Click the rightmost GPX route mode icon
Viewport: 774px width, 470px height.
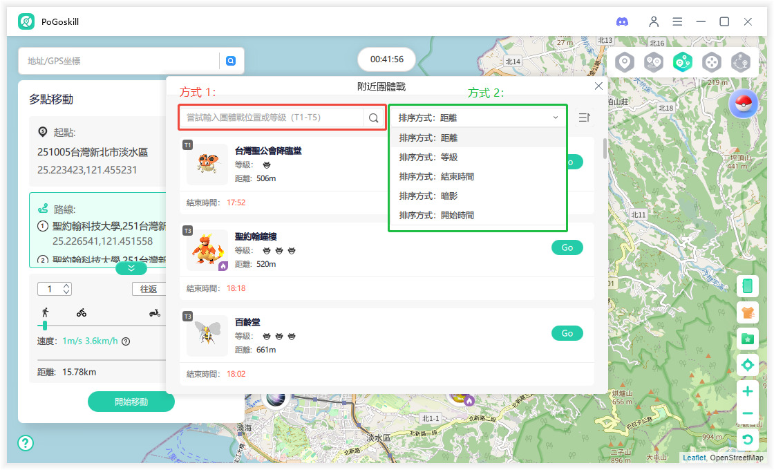click(742, 62)
